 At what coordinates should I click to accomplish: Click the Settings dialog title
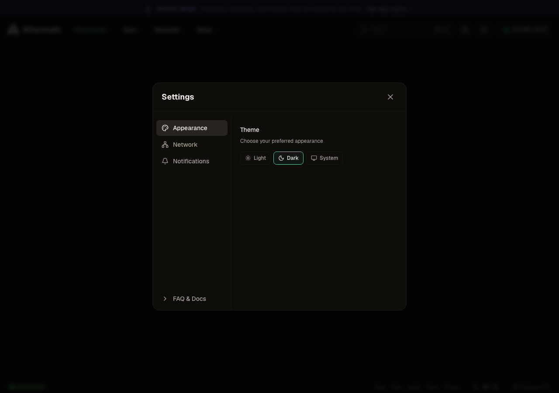pos(178,97)
